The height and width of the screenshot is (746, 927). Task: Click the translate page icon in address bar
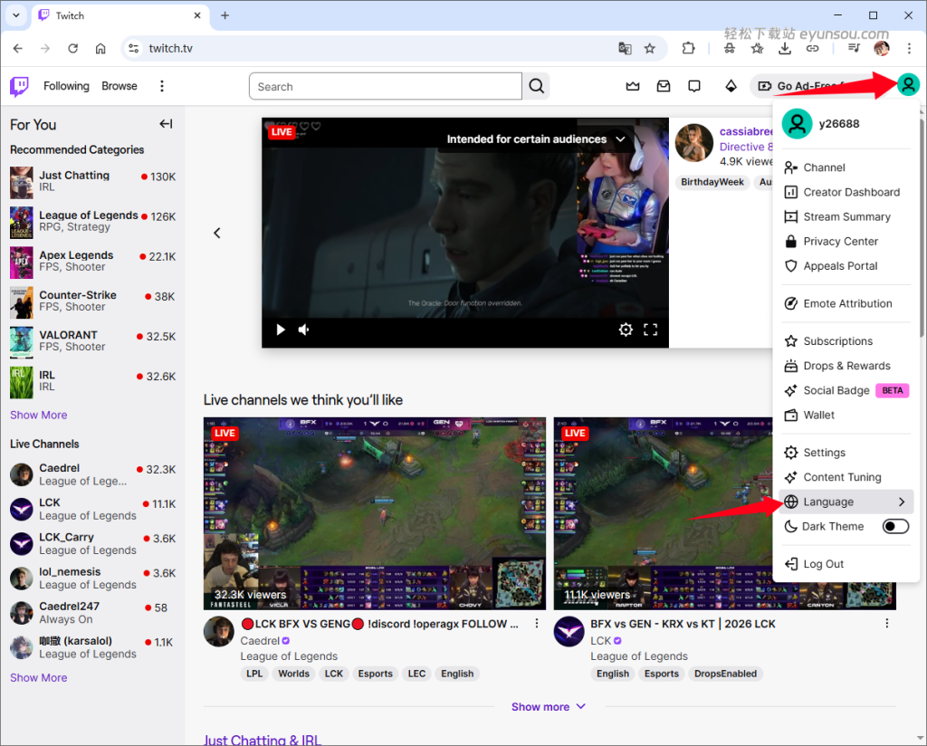(x=625, y=49)
